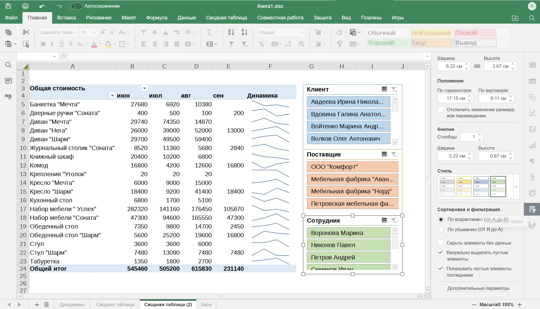Viewport: 540px width, 309px height.
Task: Open the Общий number format dropdown
Action: click(302, 32)
